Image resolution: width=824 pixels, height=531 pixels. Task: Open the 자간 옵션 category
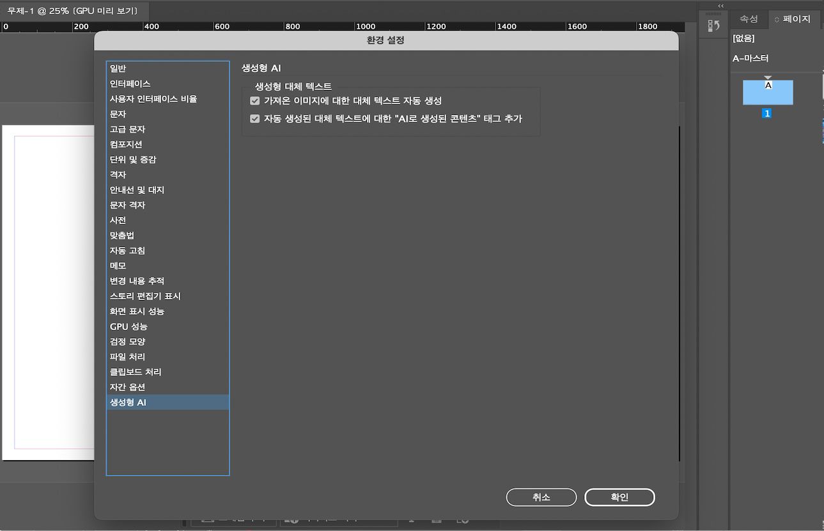pyautogui.click(x=167, y=387)
